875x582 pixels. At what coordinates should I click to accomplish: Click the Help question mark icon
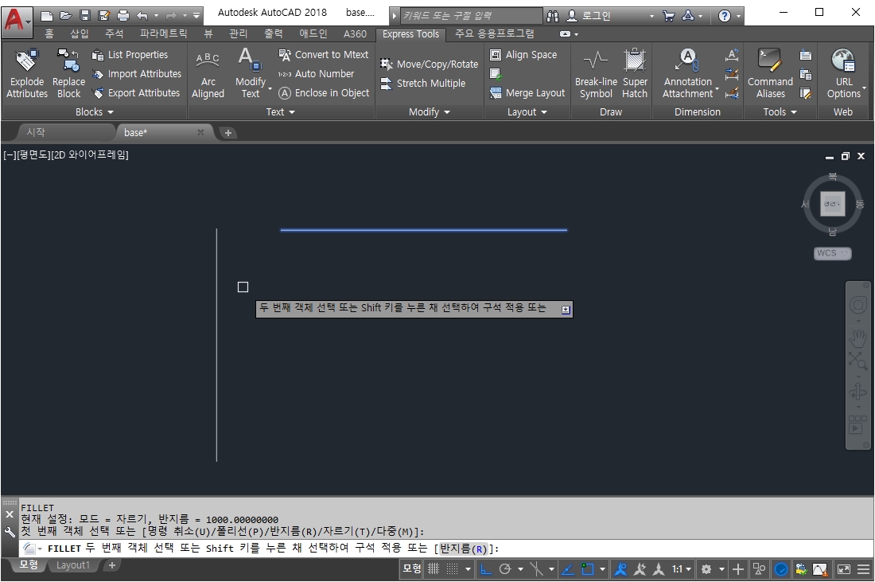(725, 16)
